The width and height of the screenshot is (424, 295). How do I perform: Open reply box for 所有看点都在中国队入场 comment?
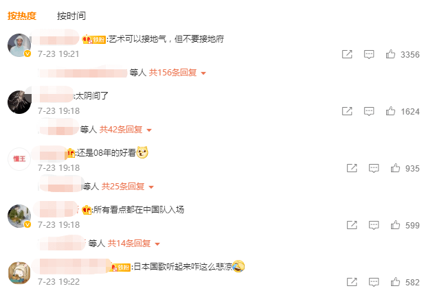pyautogui.click(x=374, y=225)
